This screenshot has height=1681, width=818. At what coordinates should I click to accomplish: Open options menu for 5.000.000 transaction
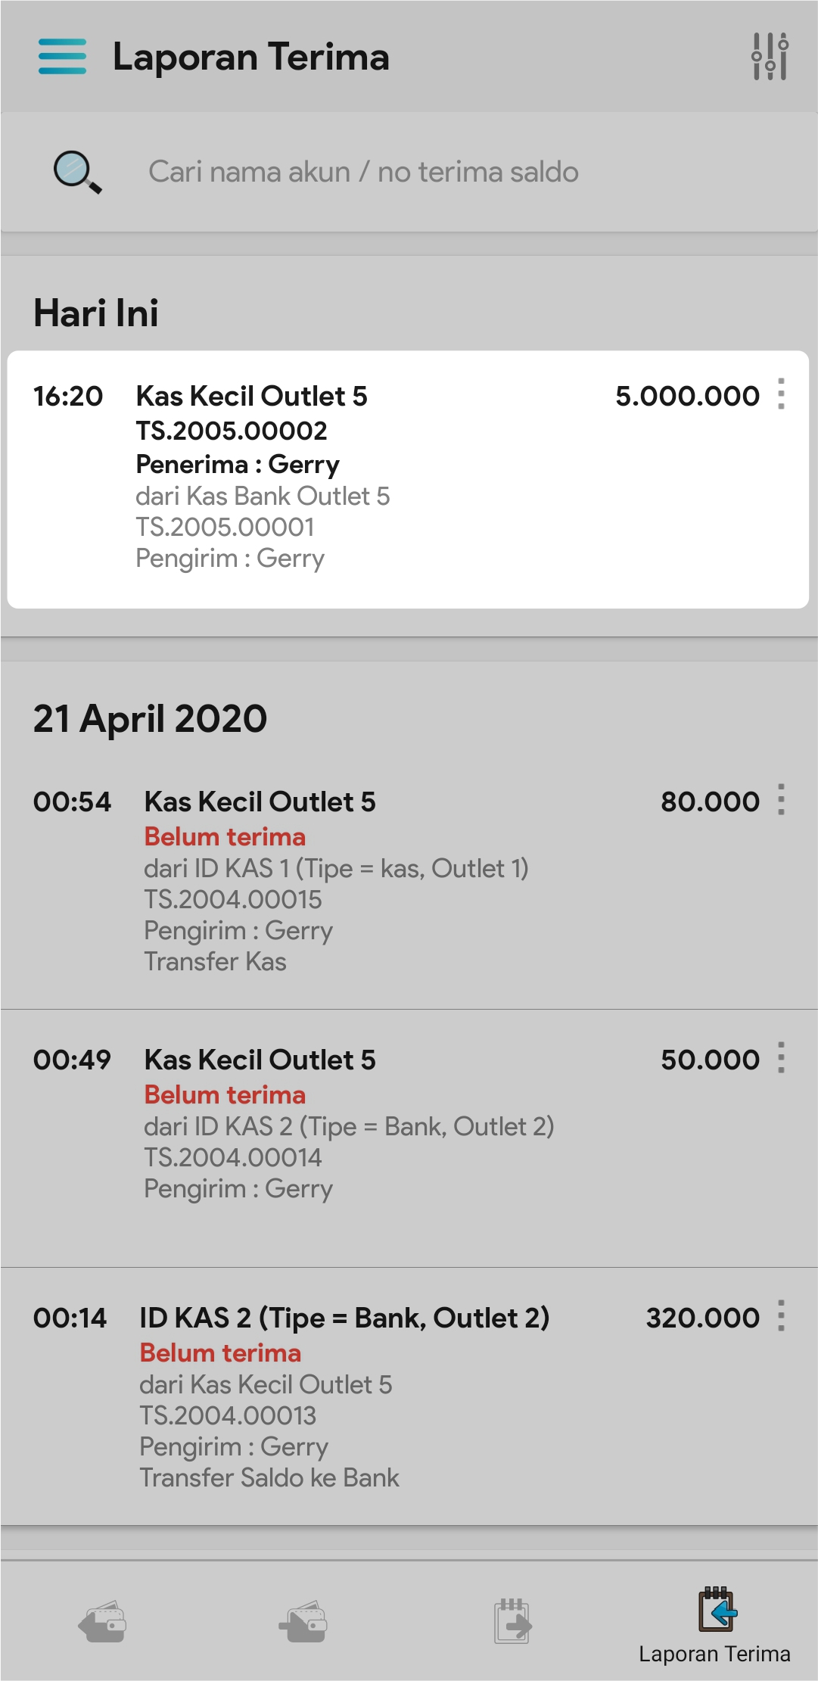click(781, 394)
